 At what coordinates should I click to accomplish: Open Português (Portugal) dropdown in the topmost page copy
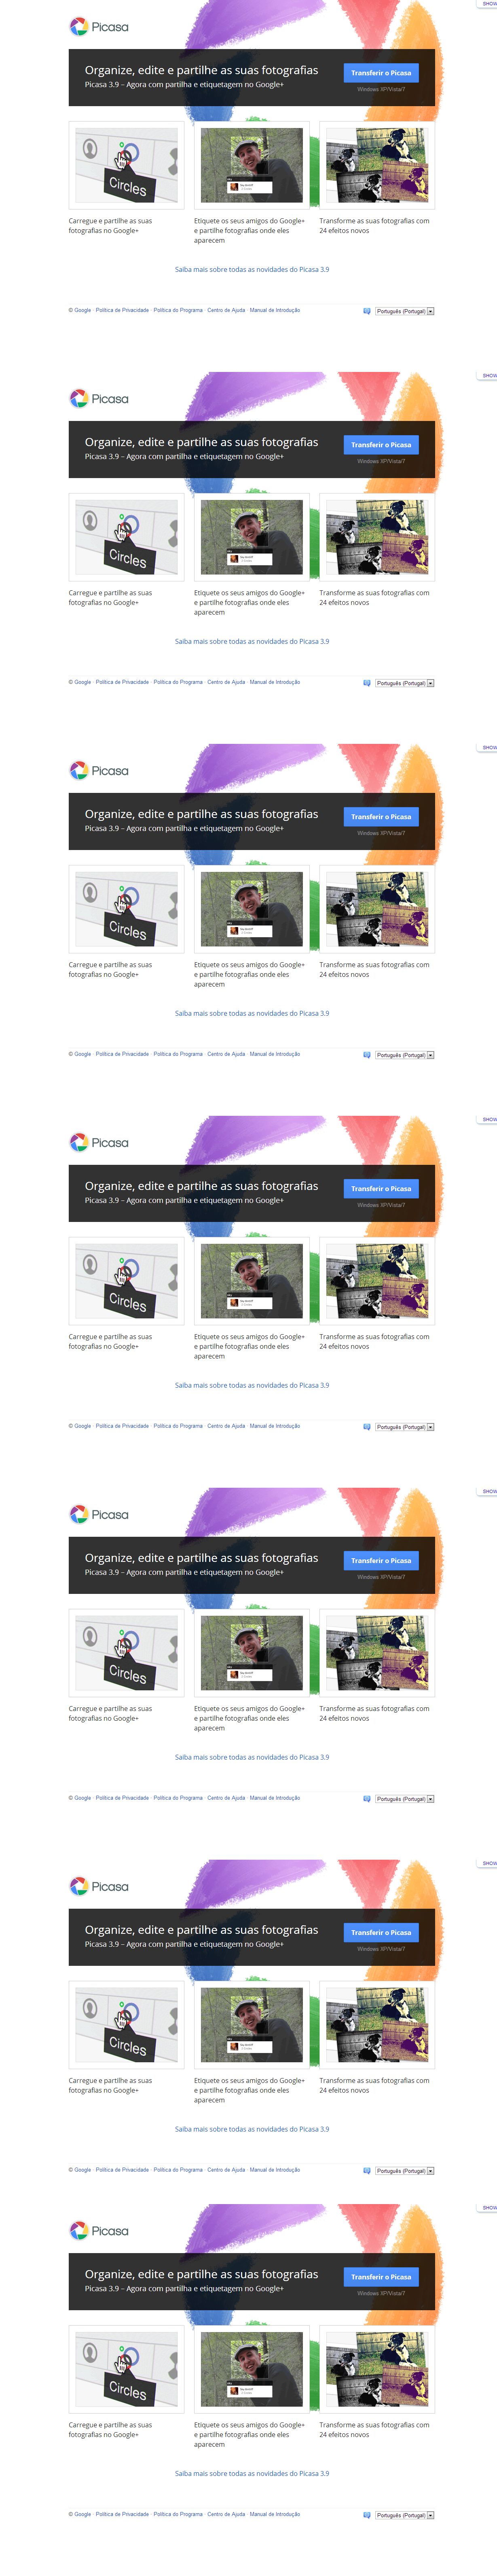404,311
